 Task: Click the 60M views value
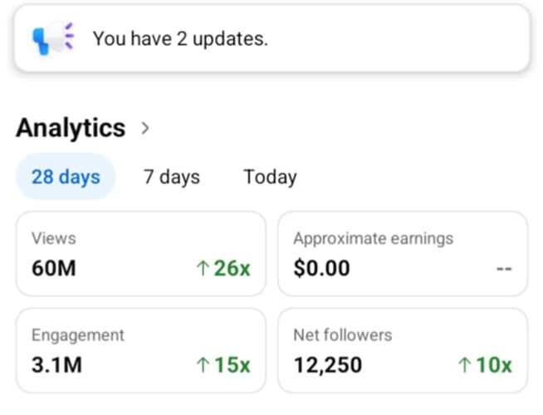54,269
